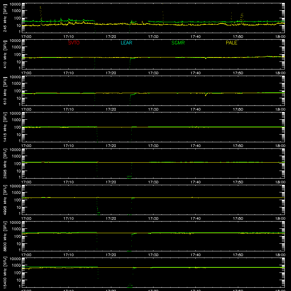Click the 17:30 label under the 1415 MHz panel
The image size is (291, 291).
click(153, 146)
